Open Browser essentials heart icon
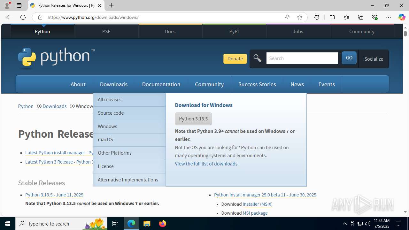Image resolution: width=409 pixels, height=230 pixels. coord(375,17)
